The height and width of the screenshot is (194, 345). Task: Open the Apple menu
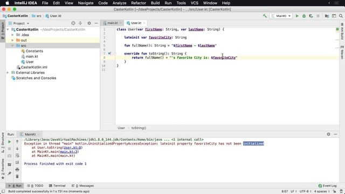7,3
